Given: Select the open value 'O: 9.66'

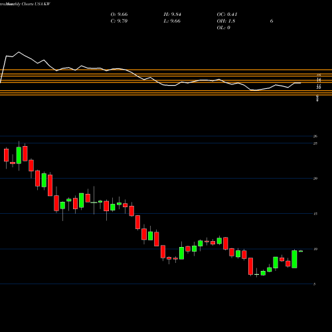Looking at the screenshot, I should (119, 15).
